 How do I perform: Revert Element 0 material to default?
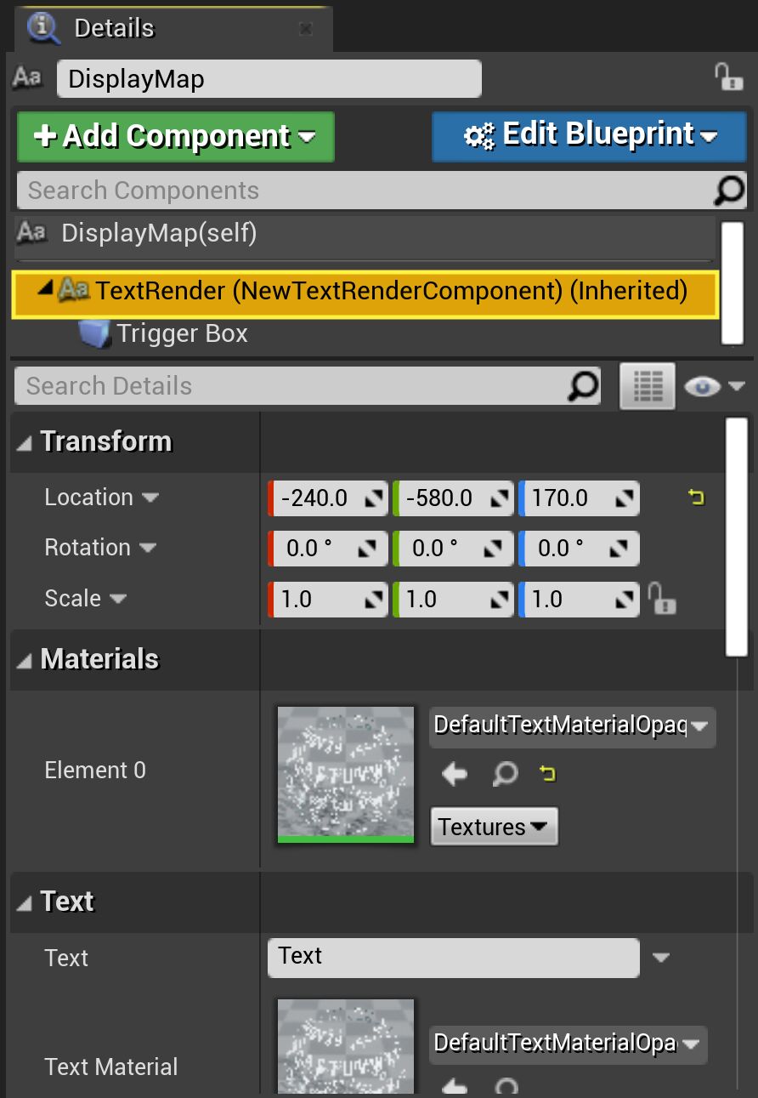pyautogui.click(x=546, y=775)
